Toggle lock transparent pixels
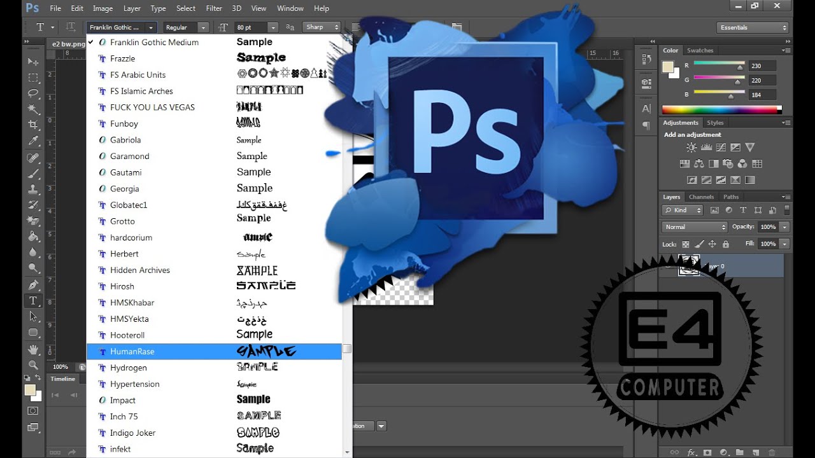This screenshot has height=458, width=815. pyautogui.click(x=686, y=244)
